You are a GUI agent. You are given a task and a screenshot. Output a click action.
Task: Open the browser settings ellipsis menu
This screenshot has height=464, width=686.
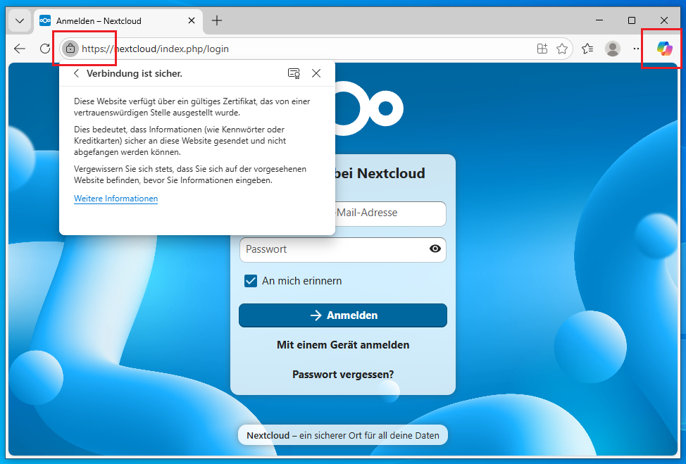pos(636,49)
